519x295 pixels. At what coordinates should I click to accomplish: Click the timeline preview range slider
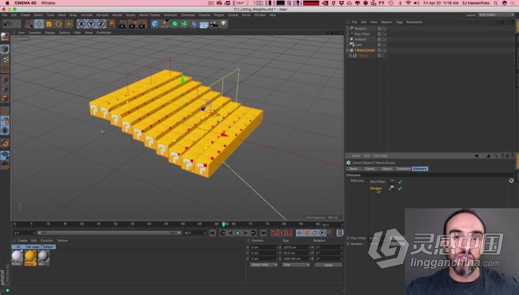point(109,233)
